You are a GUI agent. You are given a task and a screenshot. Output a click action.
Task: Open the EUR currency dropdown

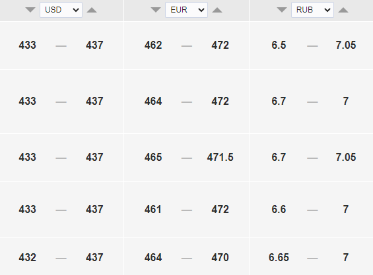point(186,10)
